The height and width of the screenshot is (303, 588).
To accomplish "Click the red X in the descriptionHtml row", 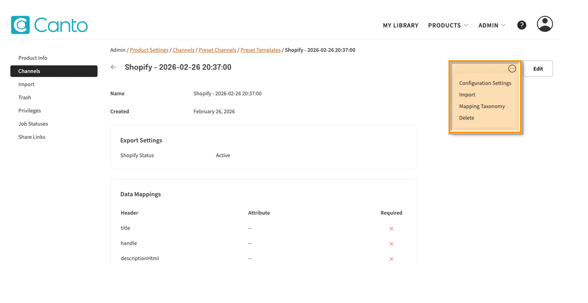I will tap(391, 259).
